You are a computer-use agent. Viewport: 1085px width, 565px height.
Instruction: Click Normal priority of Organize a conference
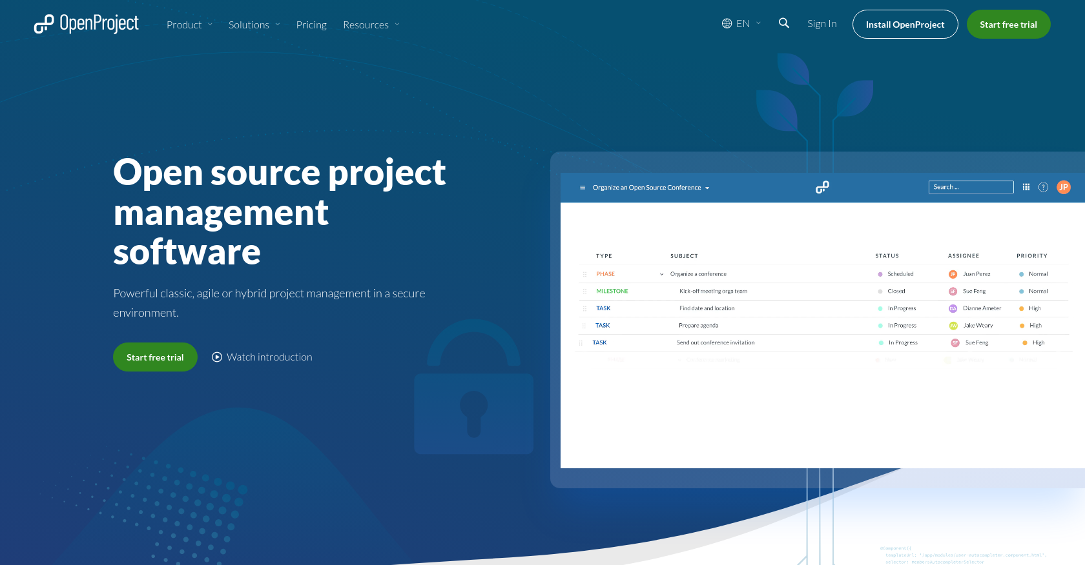(1034, 274)
